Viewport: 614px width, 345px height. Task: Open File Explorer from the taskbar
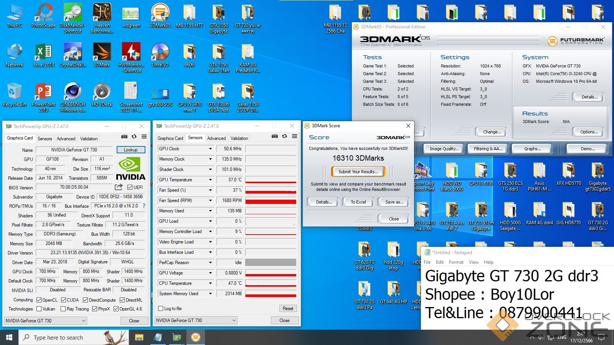pos(139,337)
